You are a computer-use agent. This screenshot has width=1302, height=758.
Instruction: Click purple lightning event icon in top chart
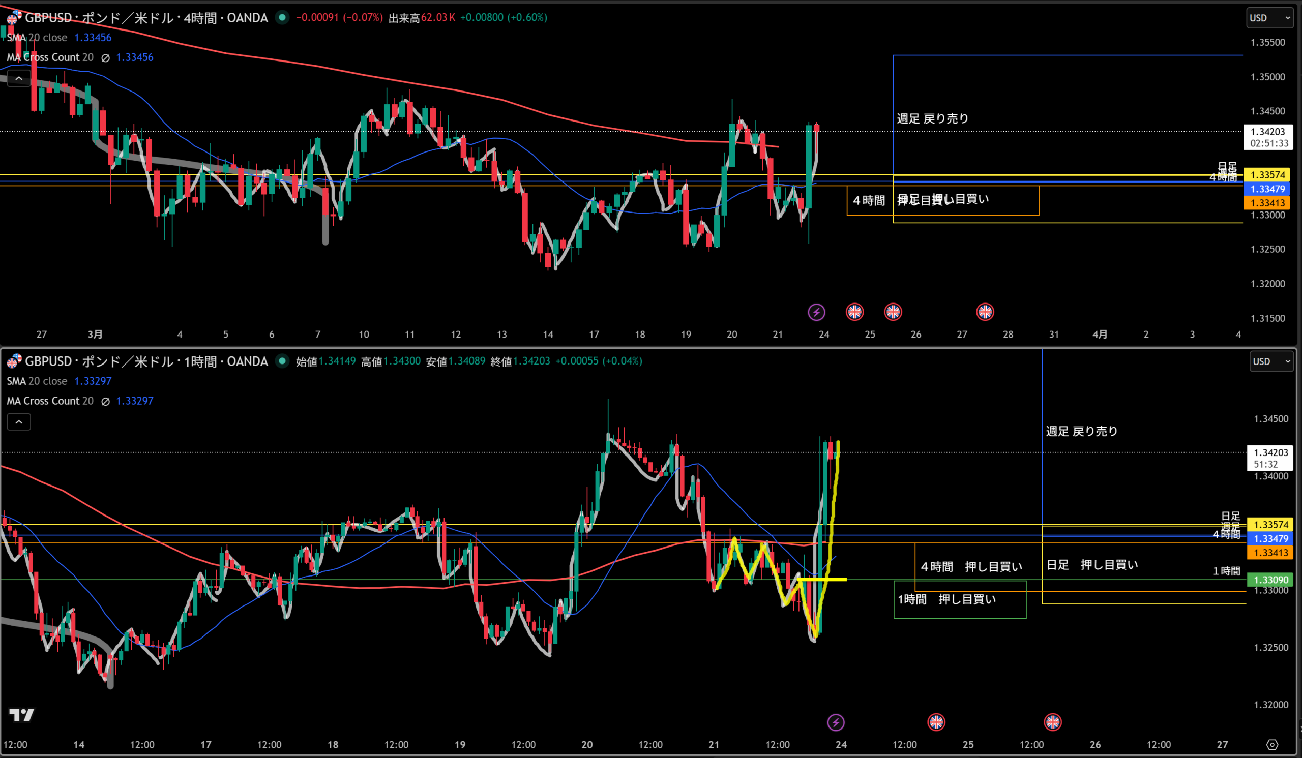tap(816, 312)
